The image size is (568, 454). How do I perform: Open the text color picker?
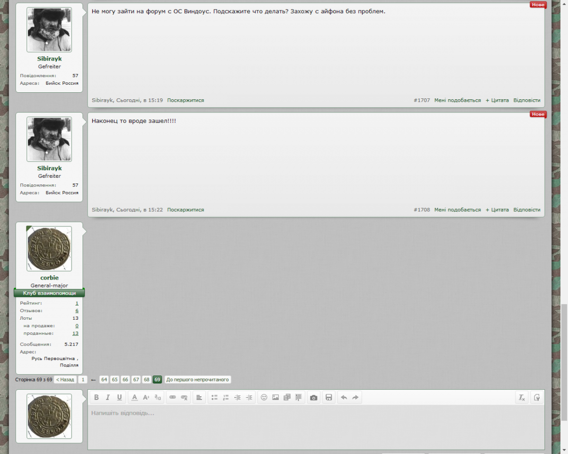point(134,397)
